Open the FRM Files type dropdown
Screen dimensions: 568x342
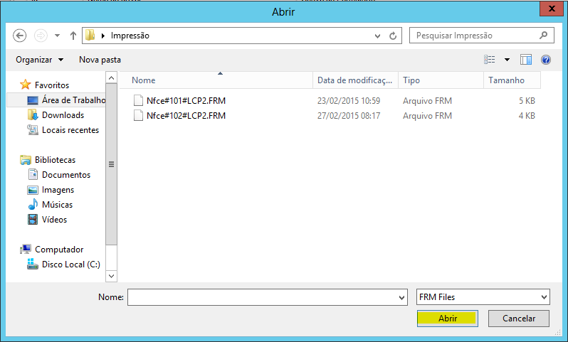click(483, 297)
